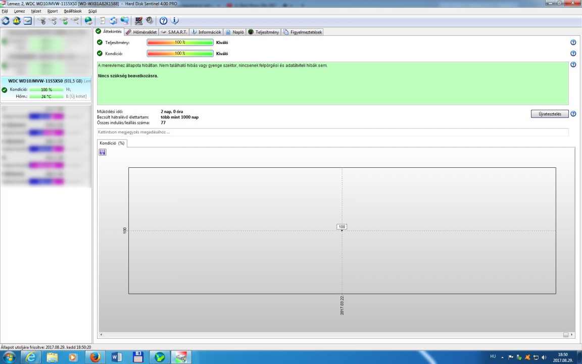Click the 'több mint 1000 nap' lifetime value
582x364 pixels.
coord(180,117)
